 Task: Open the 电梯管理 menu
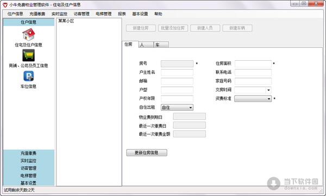pos(104,14)
